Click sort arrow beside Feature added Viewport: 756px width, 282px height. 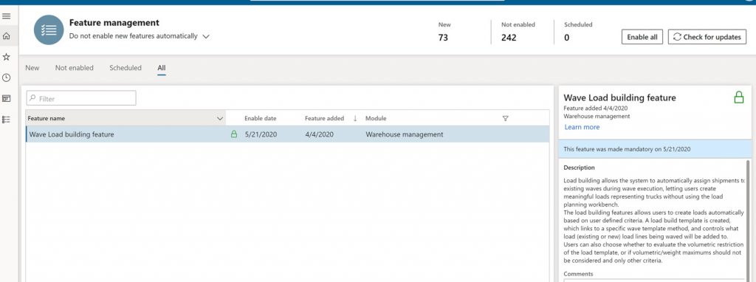355,118
